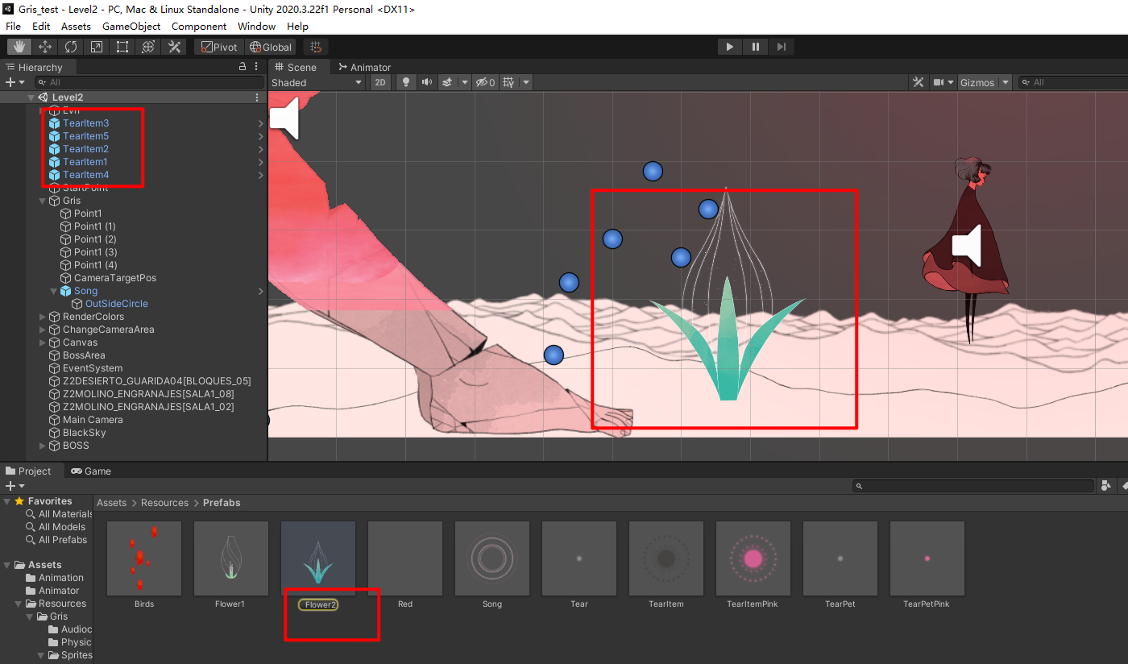Click Assets in Project breadcrumb
1128x664 pixels.
(112, 503)
